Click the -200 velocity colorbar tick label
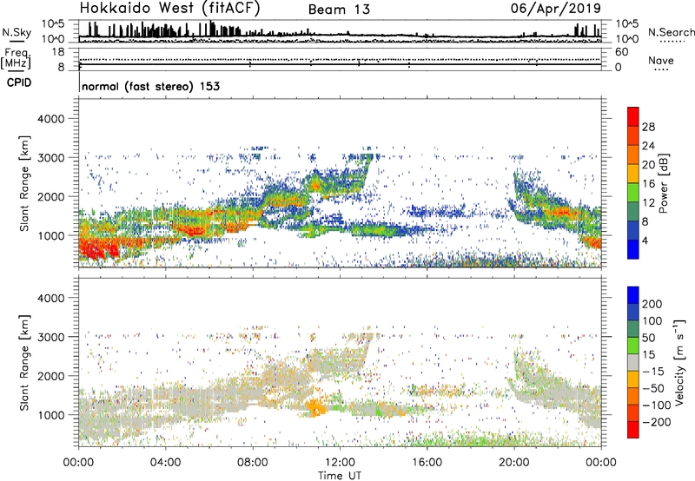 click(657, 422)
